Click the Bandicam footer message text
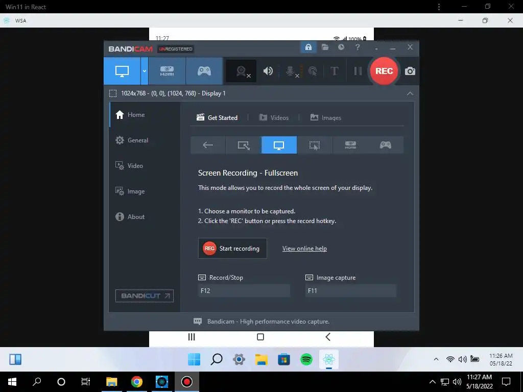This screenshot has width=523, height=392. coord(268,322)
